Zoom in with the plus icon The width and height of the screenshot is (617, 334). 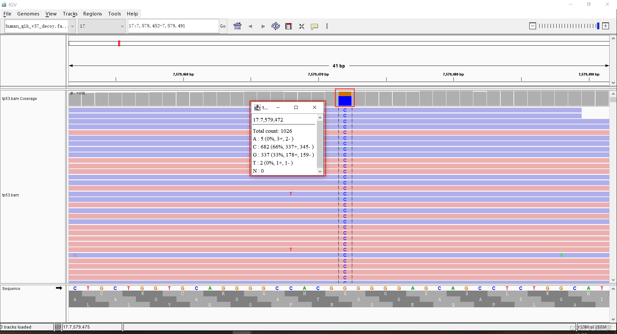[x=606, y=26]
